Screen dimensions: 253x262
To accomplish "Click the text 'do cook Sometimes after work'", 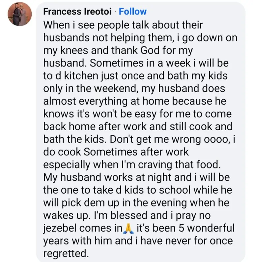I will coord(116,152).
